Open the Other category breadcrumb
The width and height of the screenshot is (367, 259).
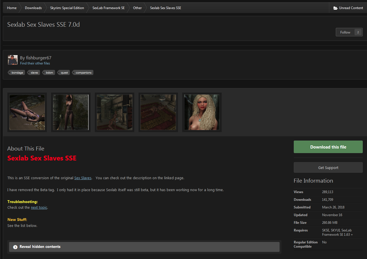point(137,8)
